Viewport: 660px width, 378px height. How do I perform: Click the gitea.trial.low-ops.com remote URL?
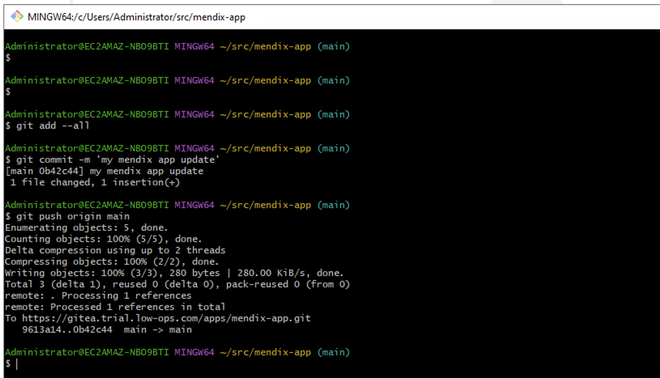click(166, 318)
